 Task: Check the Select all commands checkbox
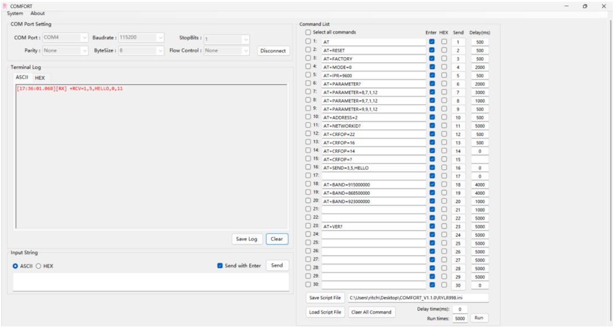(x=309, y=32)
